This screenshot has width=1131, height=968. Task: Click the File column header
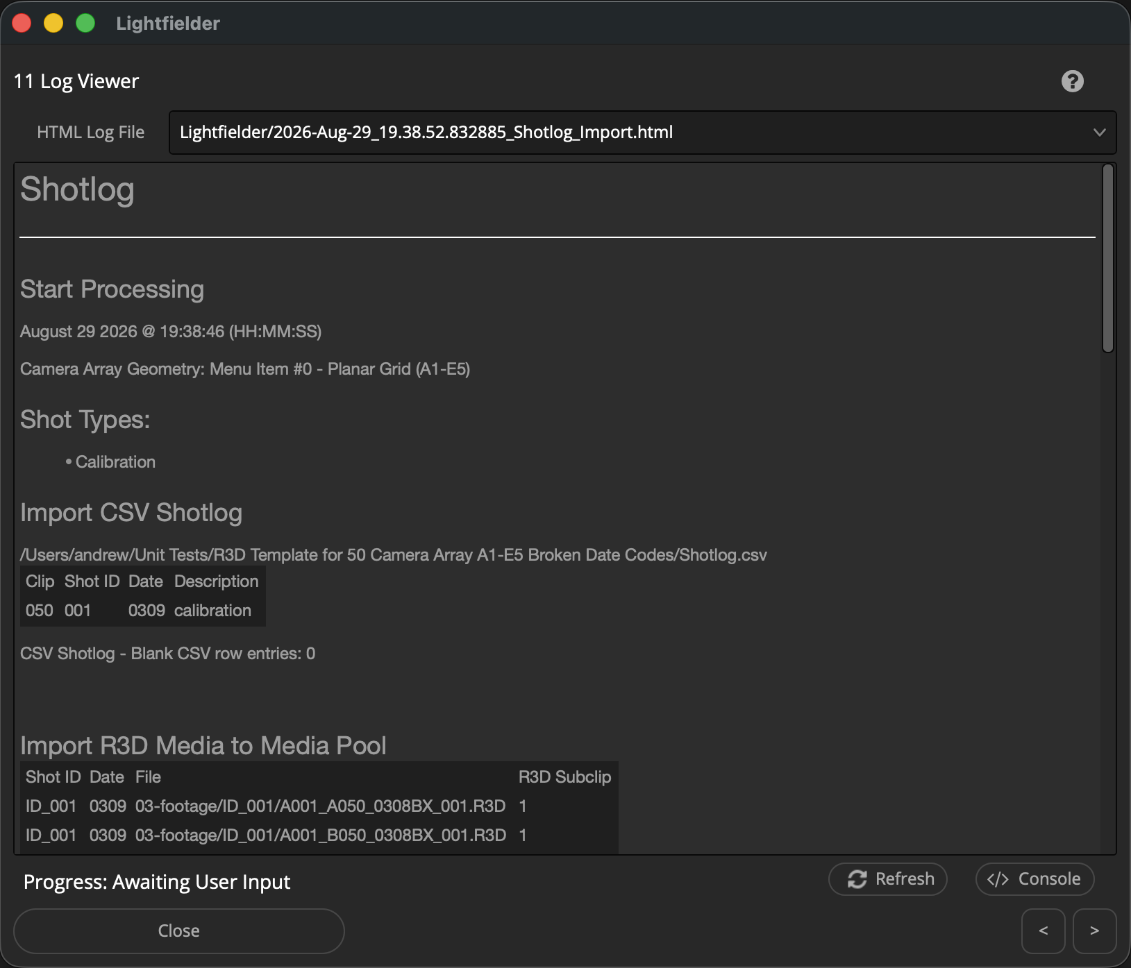tap(148, 777)
